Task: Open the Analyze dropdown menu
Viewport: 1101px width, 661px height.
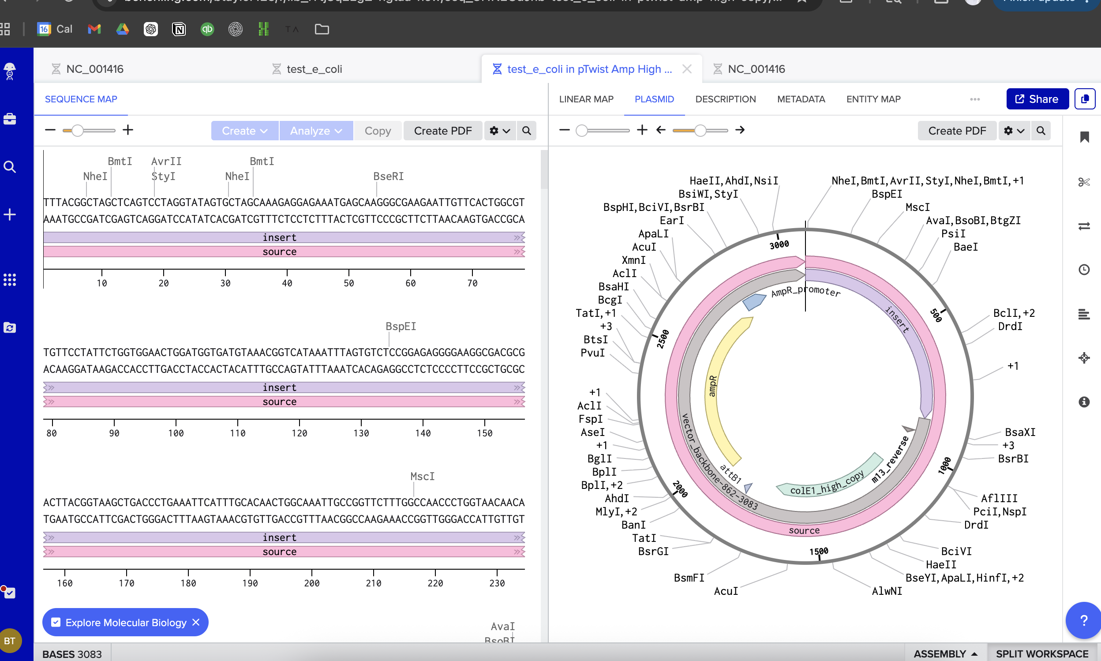Action: pos(316,131)
